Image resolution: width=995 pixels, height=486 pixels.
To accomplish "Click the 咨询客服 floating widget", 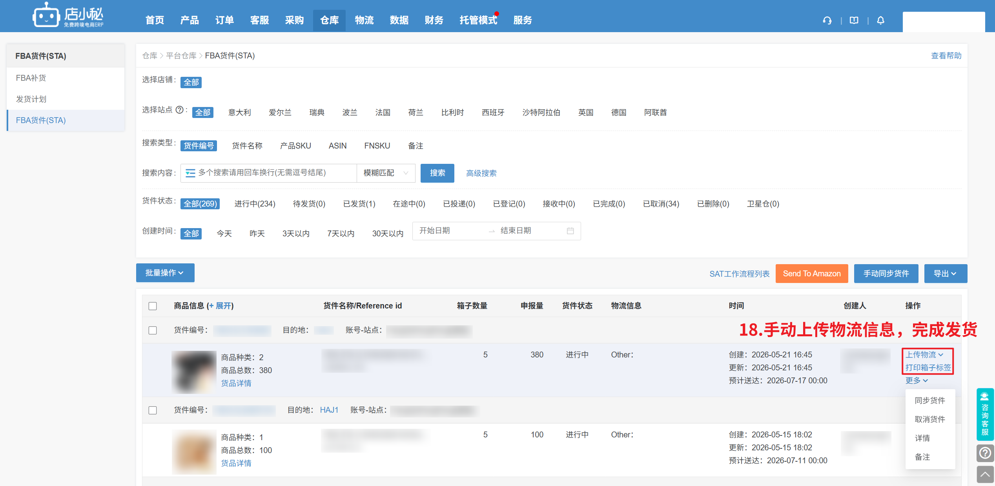I will (x=985, y=414).
